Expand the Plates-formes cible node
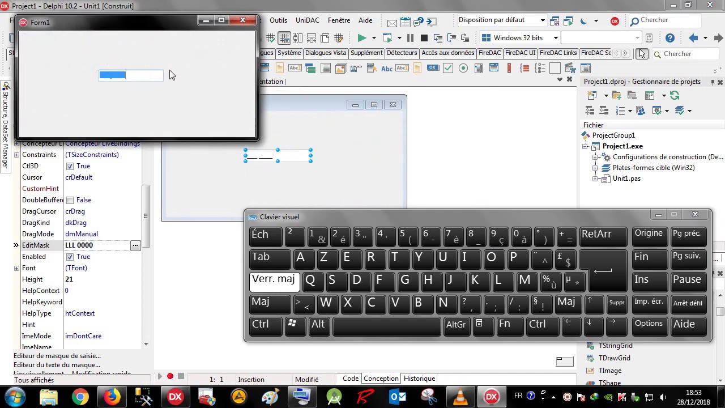The image size is (725, 408). (595, 168)
